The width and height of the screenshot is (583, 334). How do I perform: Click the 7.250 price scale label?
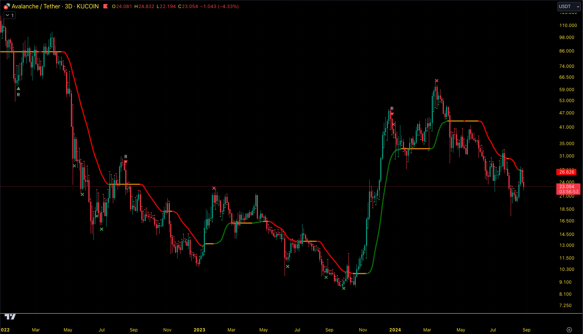[565, 305]
